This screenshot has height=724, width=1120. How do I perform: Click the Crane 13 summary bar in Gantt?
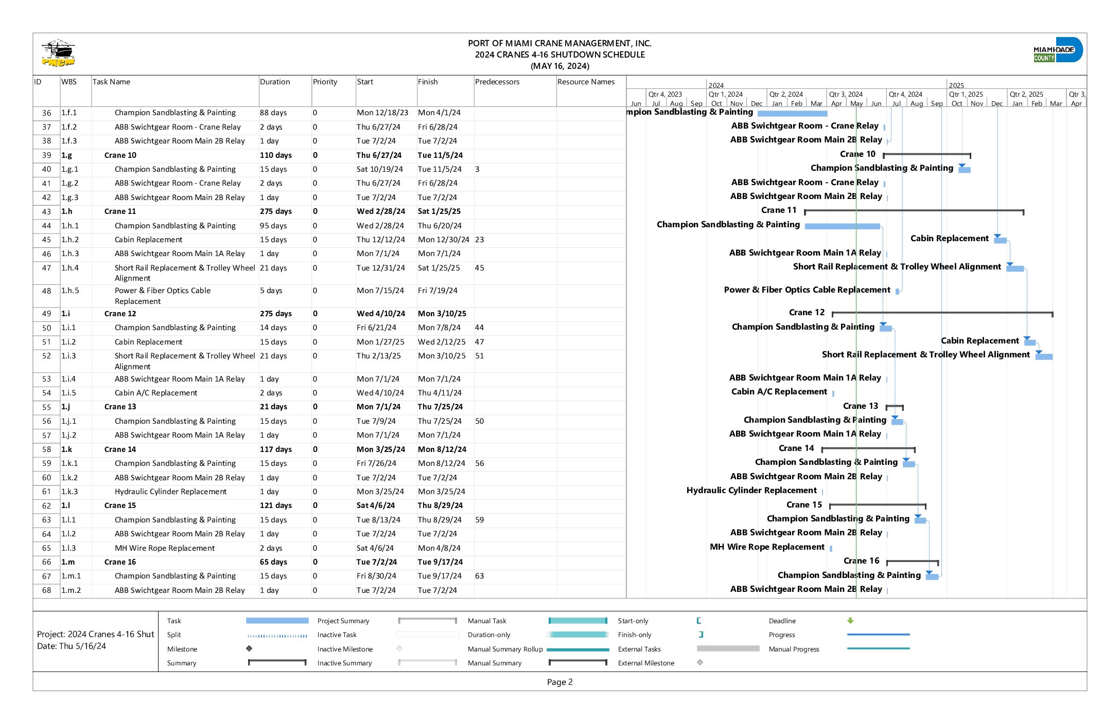[895, 406]
